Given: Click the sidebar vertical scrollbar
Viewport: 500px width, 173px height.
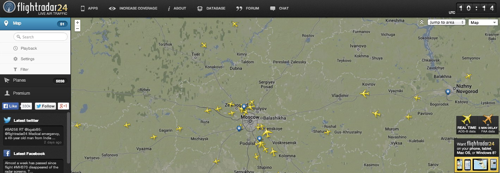Looking at the screenshot, I should [68, 137].
